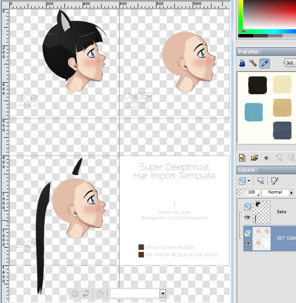Image resolution: width=296 pixels, height=303 pixels.
Task: Select the paint bucket tool in Palette
Action: [242, 63]
